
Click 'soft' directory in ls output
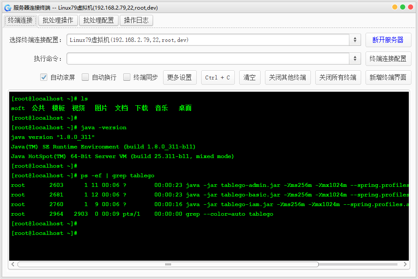(x=18, y=108)
